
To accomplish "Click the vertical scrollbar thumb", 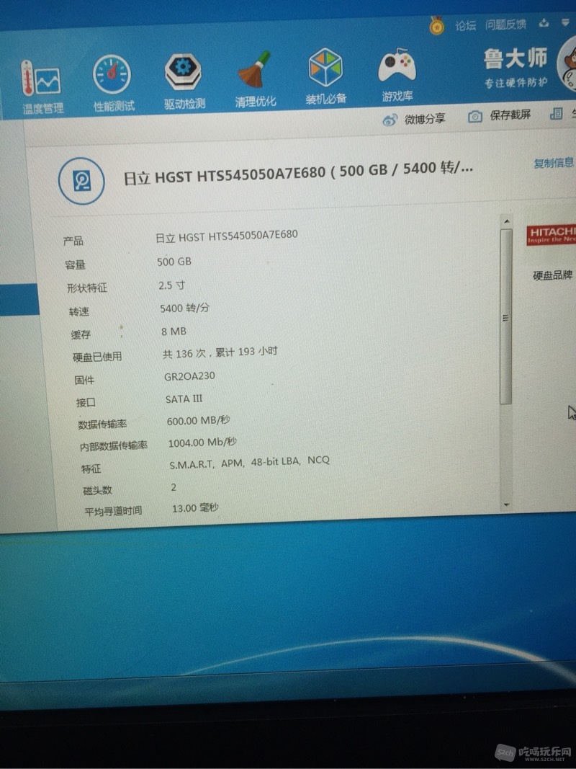I will [506, 316].
